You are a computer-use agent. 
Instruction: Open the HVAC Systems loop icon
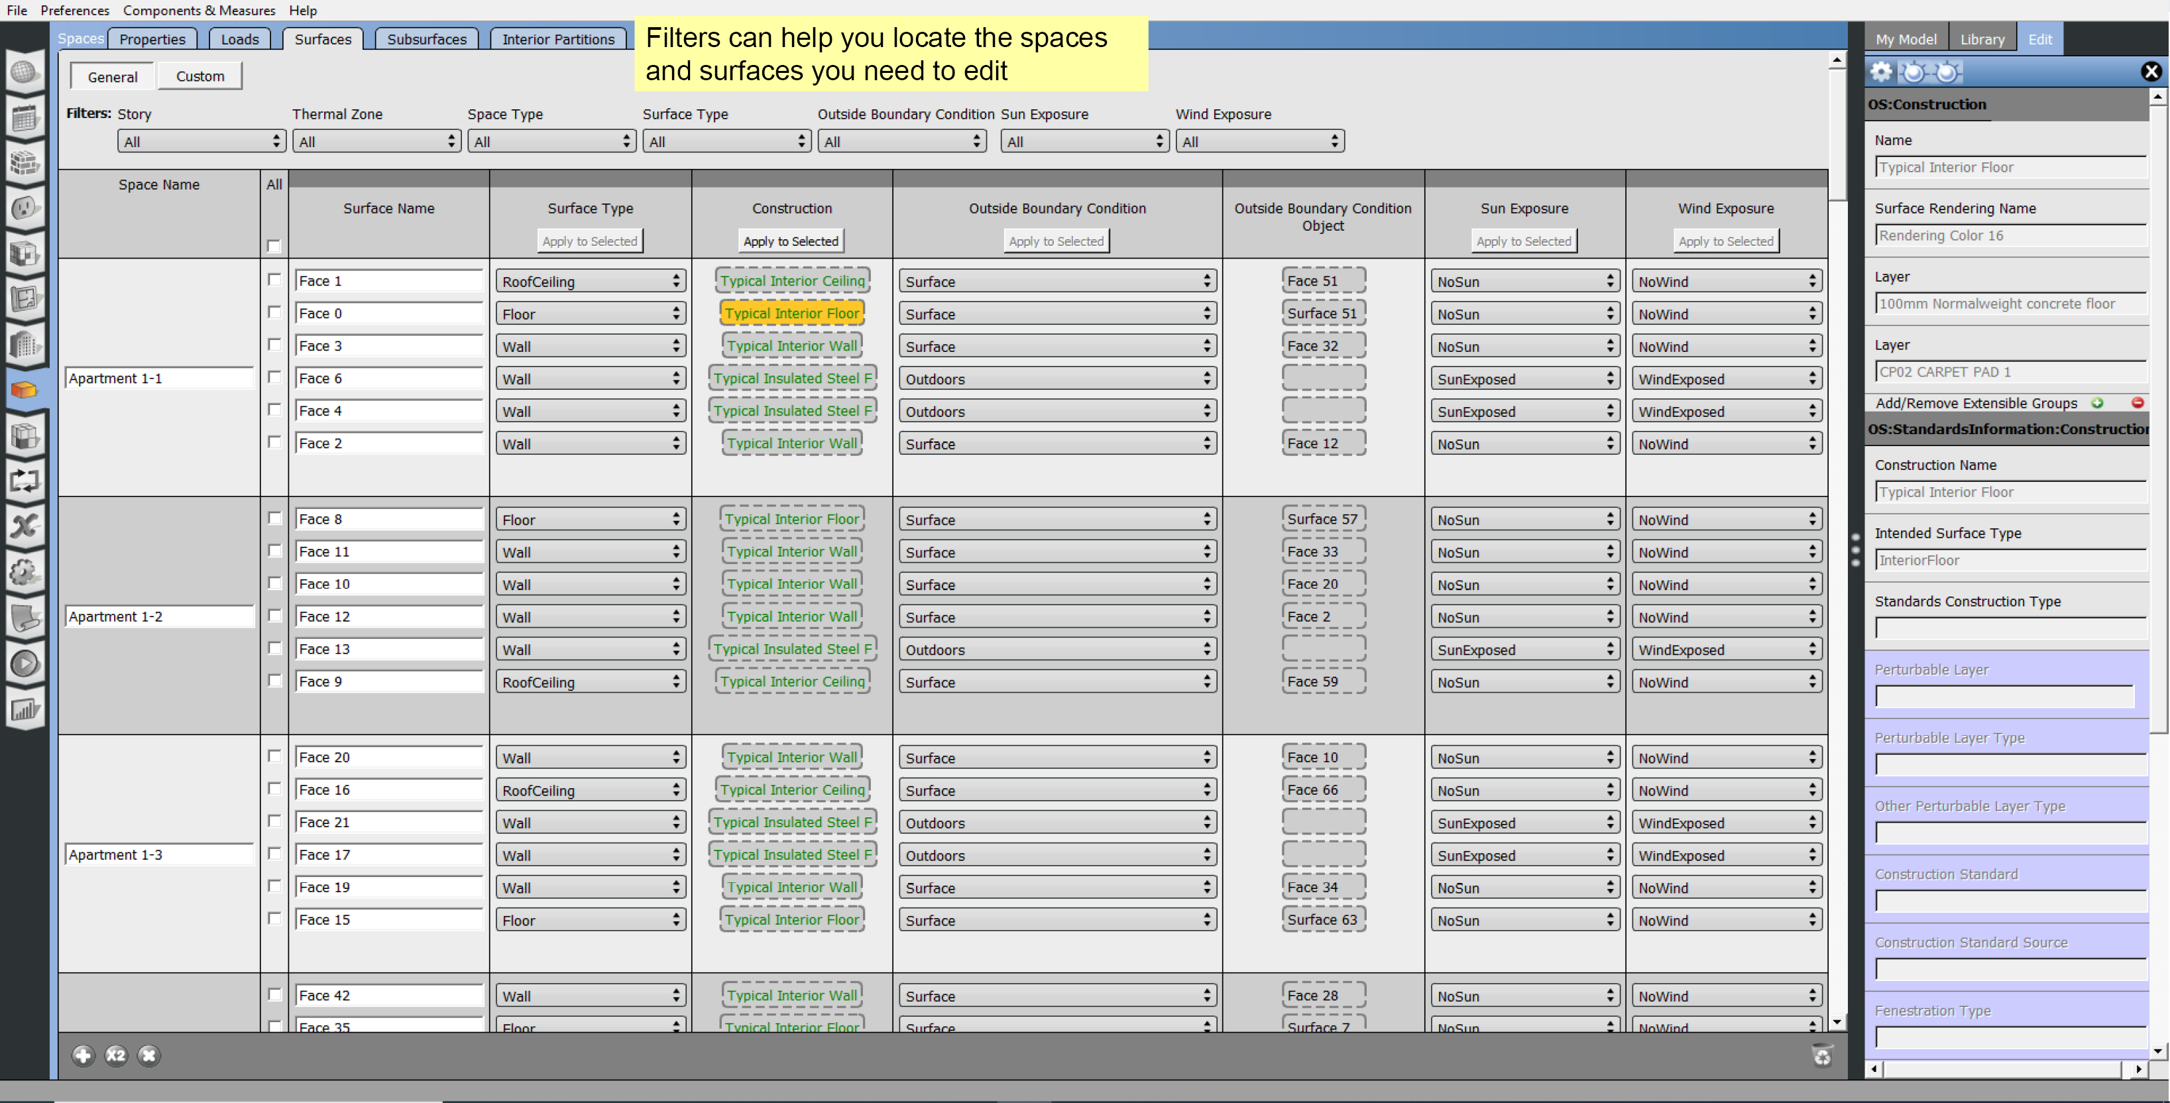pos(25,481)
